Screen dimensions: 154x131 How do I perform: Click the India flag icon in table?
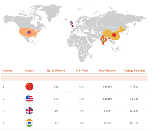pyautogui.click(x=29, y=122)
